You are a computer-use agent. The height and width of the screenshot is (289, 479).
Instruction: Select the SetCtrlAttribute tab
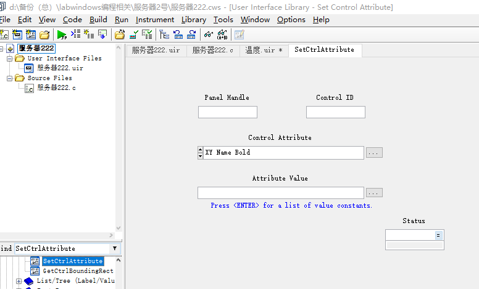click(325, 50)
